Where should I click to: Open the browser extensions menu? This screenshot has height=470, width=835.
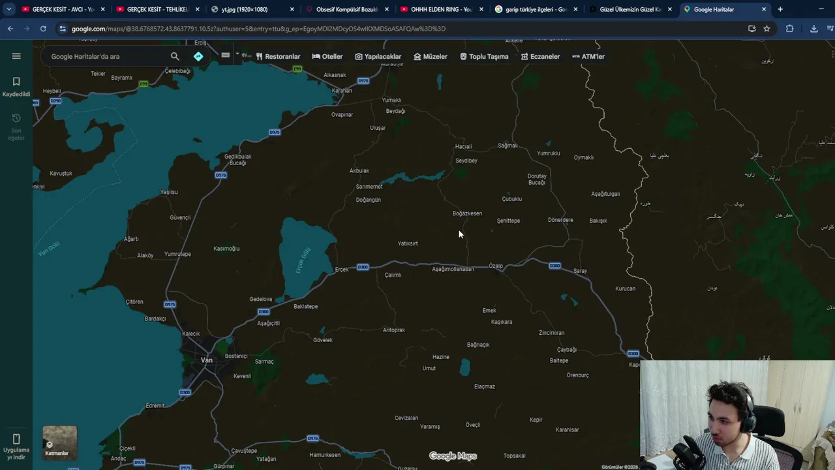(x=789, y=29)
